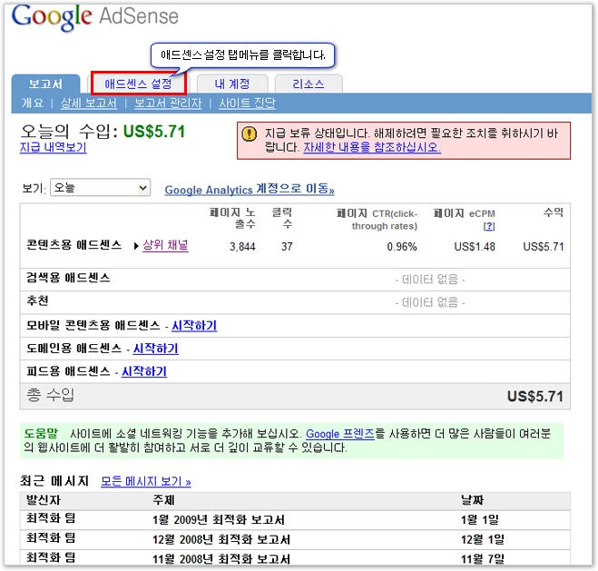Click the 페이지 노출수 column header
This screenshot has width=598, height=571.
pyautogui.click(x=232, y=218)
